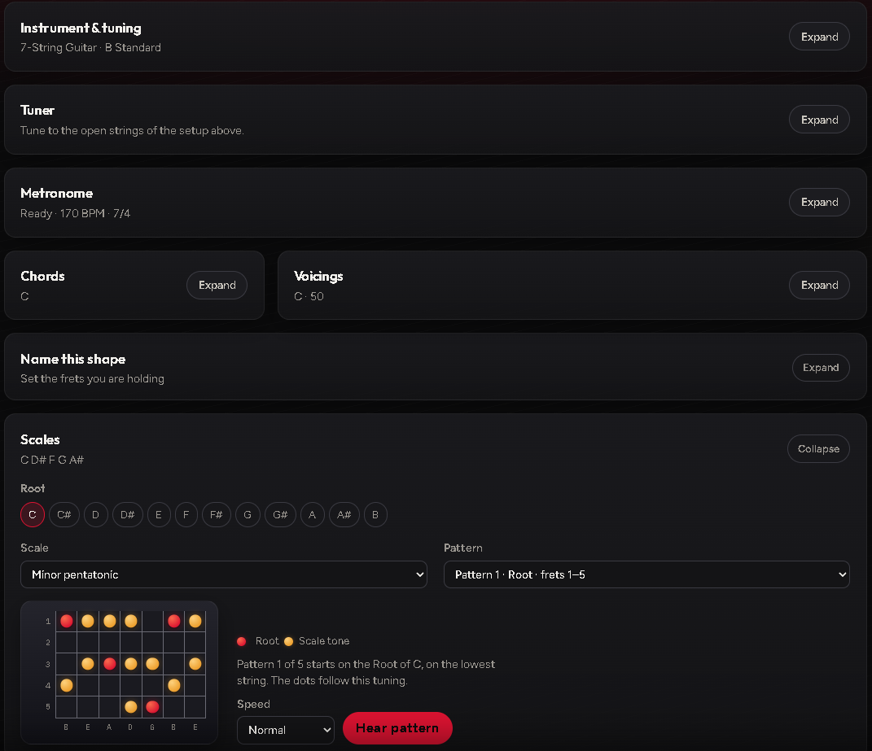Click the 'C · 50' voicings summary
Viewport: 872px width, 751px height.
tap(309, 296)
